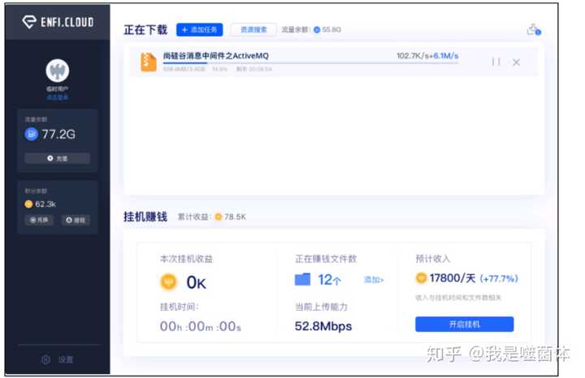Click the gold coin icon beside 62.3k
This screenshot has height=378, width=585.
[x=28, y=204]
